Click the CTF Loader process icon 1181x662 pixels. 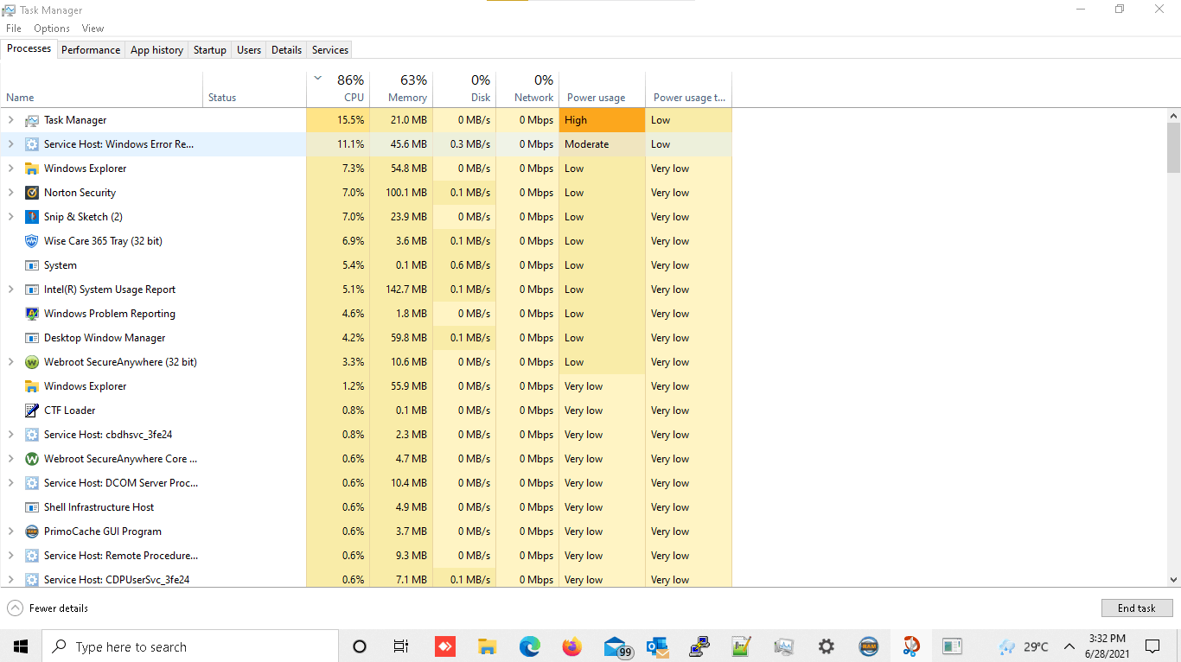tap(32, 411)
